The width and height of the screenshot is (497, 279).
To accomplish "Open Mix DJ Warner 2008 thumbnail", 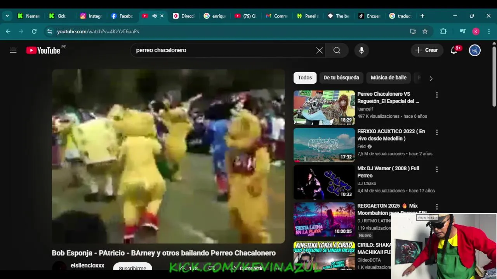I will pos(324,182).
